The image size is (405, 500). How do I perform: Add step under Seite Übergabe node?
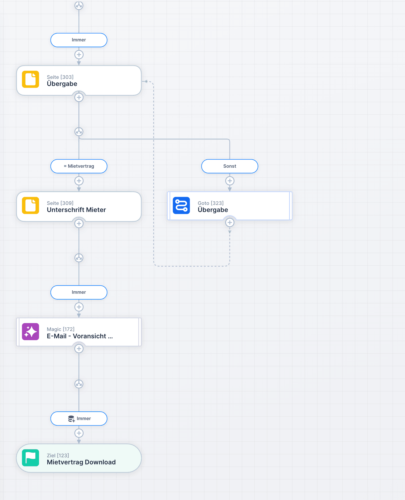(79, 97)
